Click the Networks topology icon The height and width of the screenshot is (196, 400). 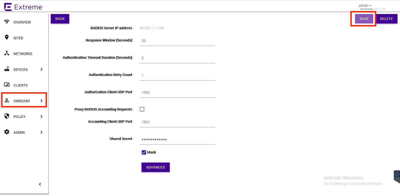tap(7, 53)
